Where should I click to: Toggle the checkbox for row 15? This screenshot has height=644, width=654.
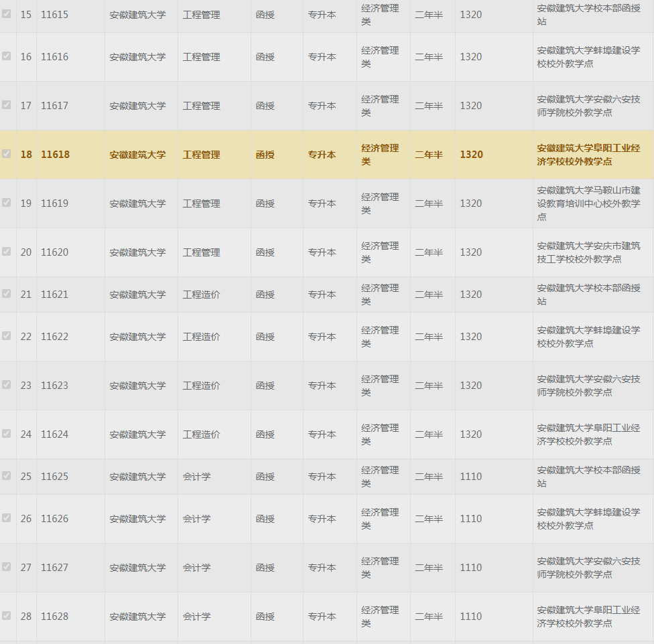[7, 13]
